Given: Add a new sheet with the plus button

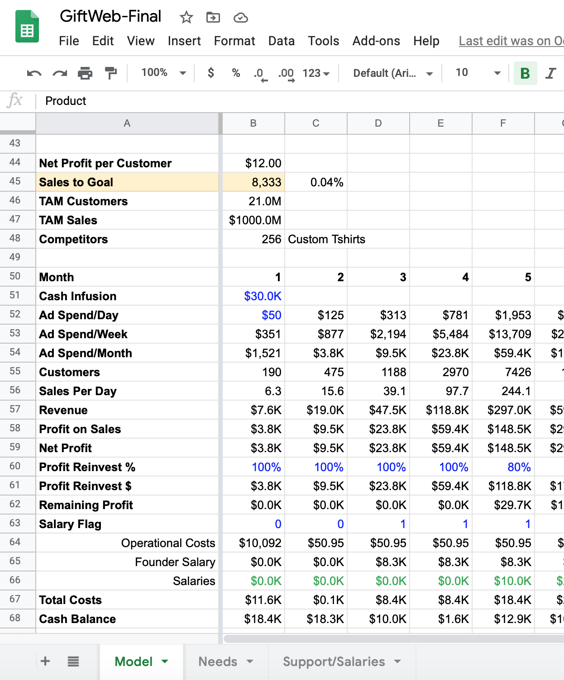Looking at the screenshot, I should point(45,661).
